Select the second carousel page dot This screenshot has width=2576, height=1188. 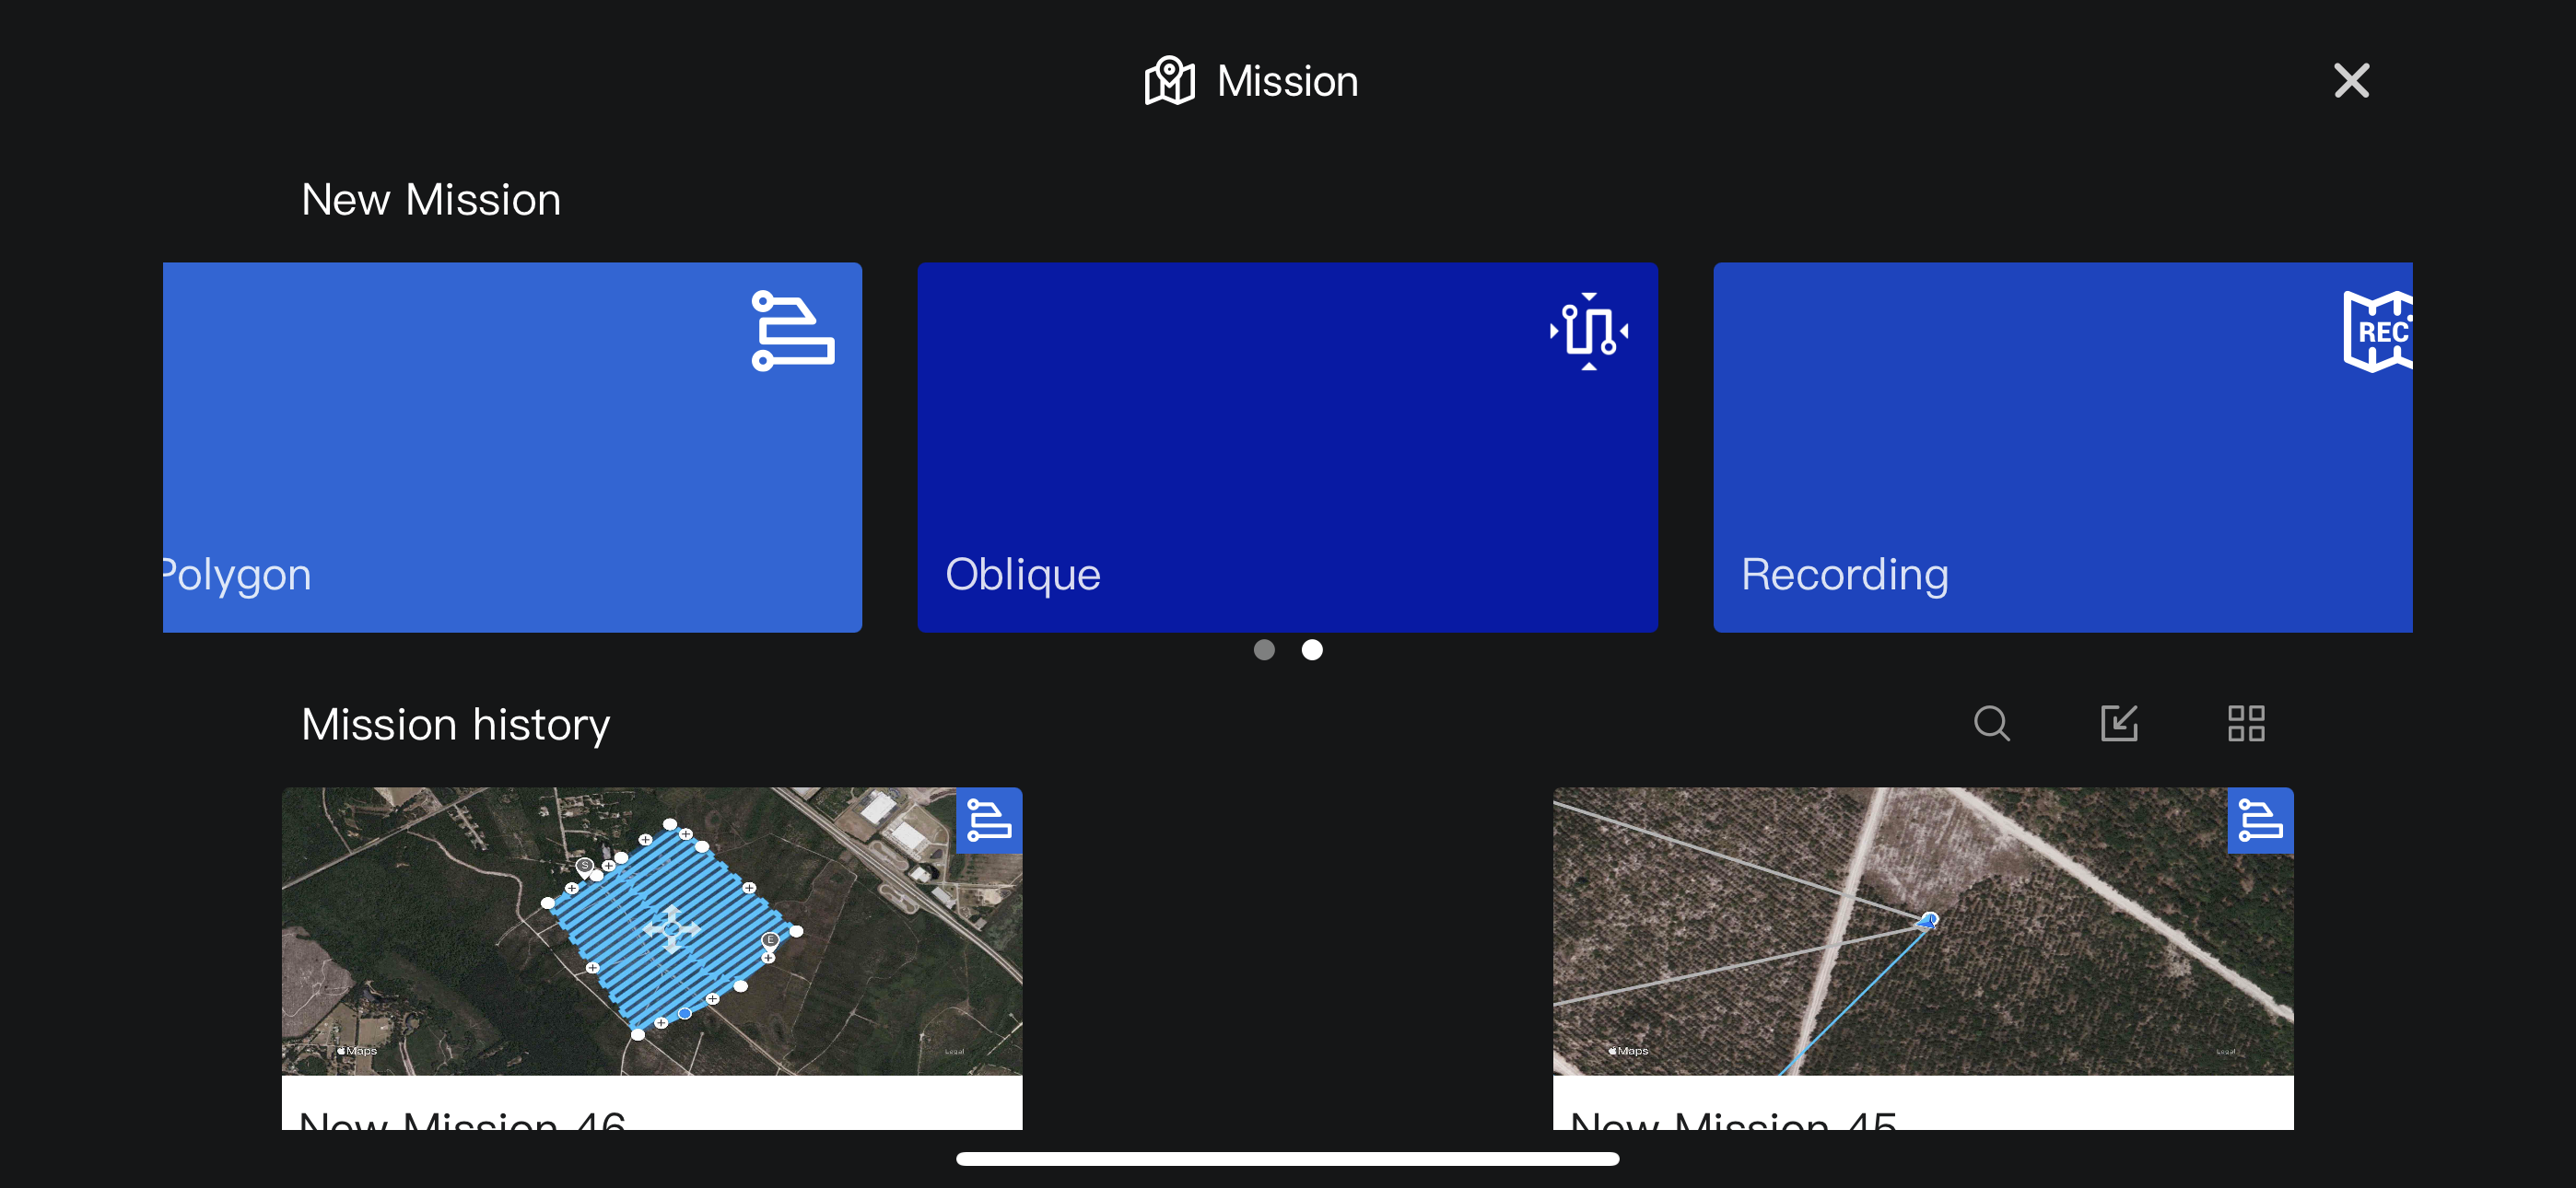(1312, 650)
